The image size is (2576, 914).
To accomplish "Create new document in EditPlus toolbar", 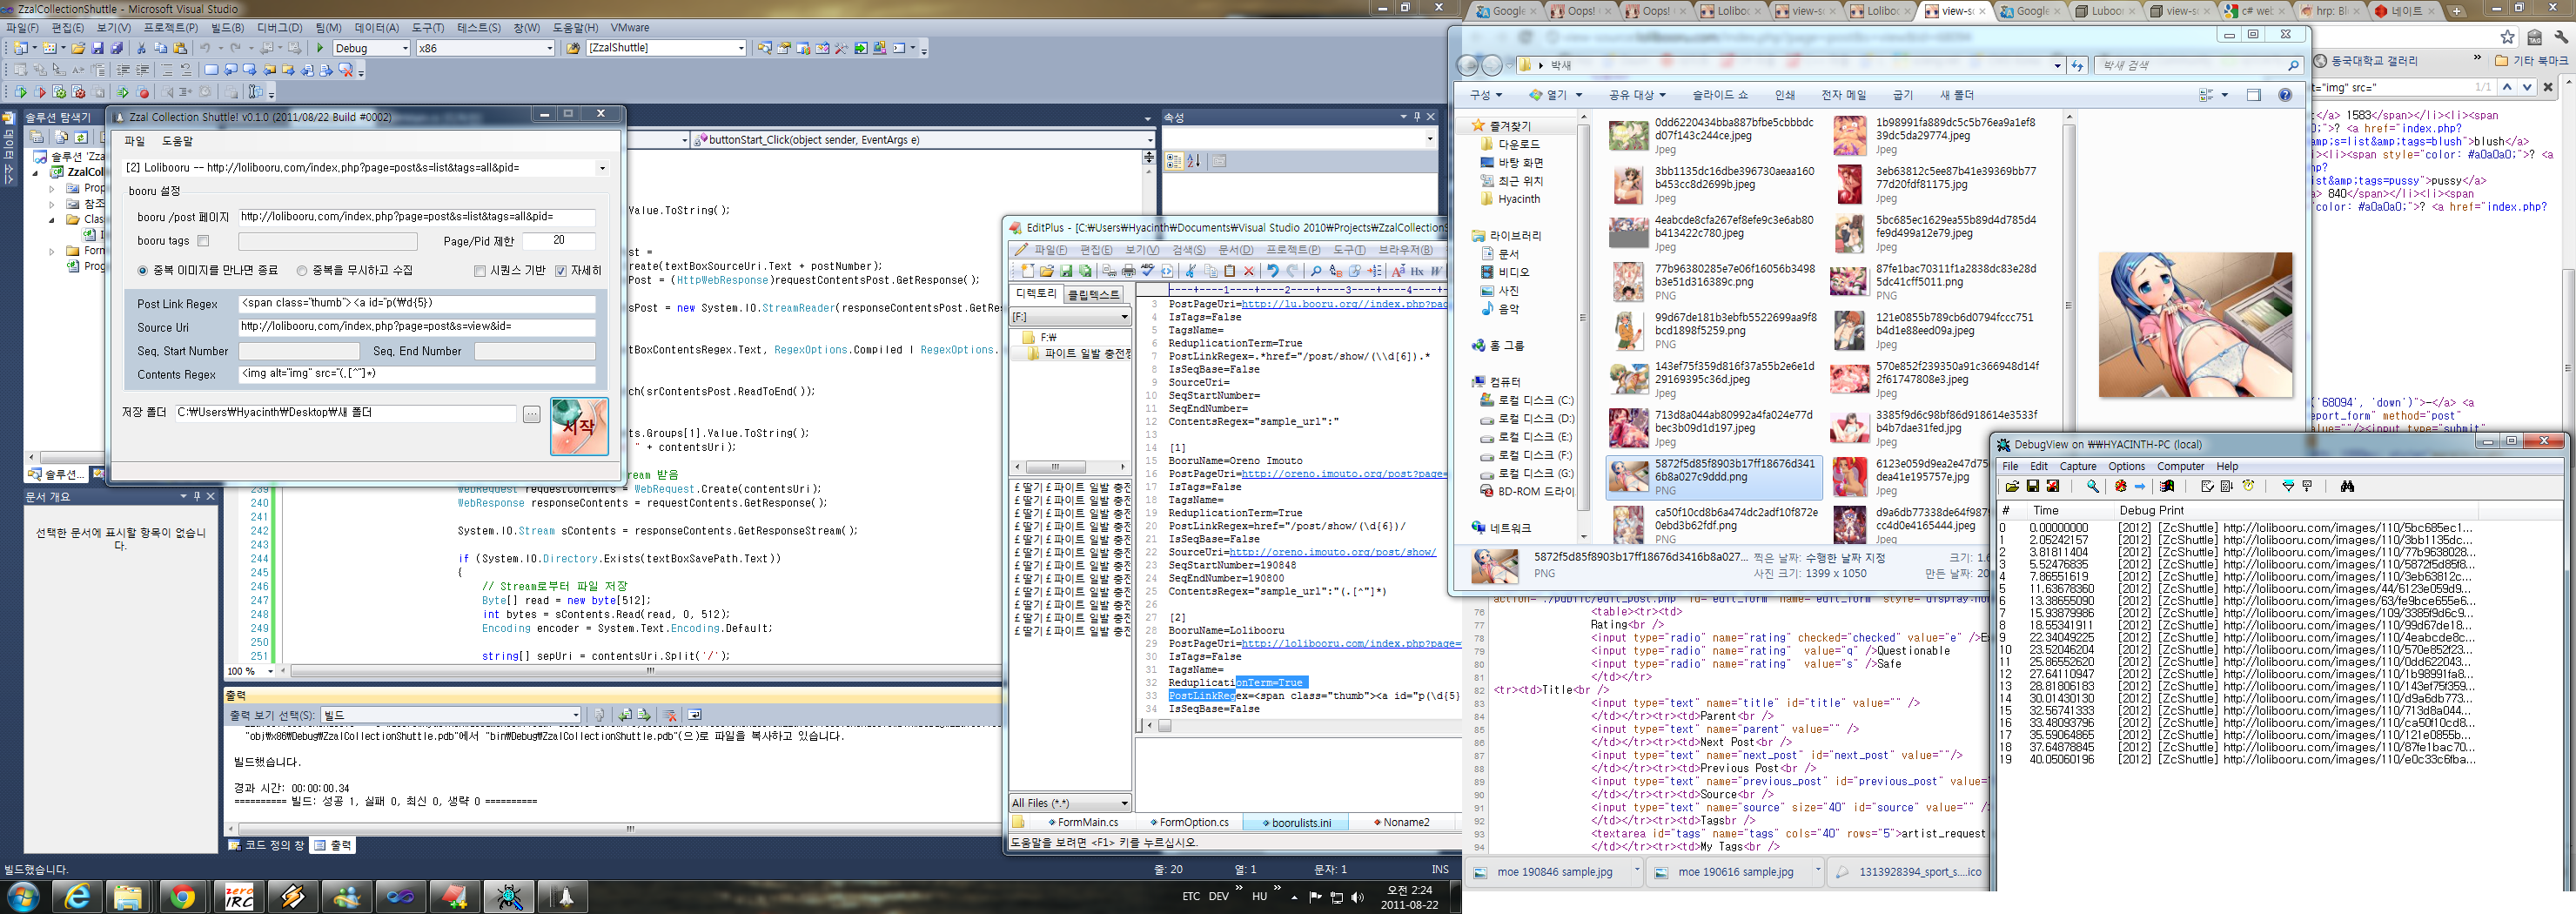I will [1027, 271].
